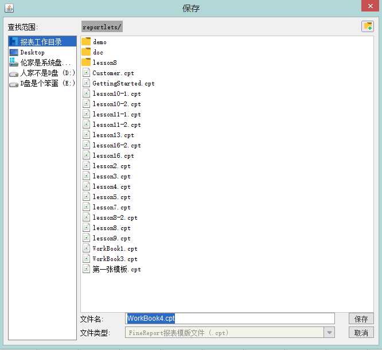The height and width of the screenshot is (350, 382).
Task: Click the lesson7.cpt file icon
Action: 86,207
